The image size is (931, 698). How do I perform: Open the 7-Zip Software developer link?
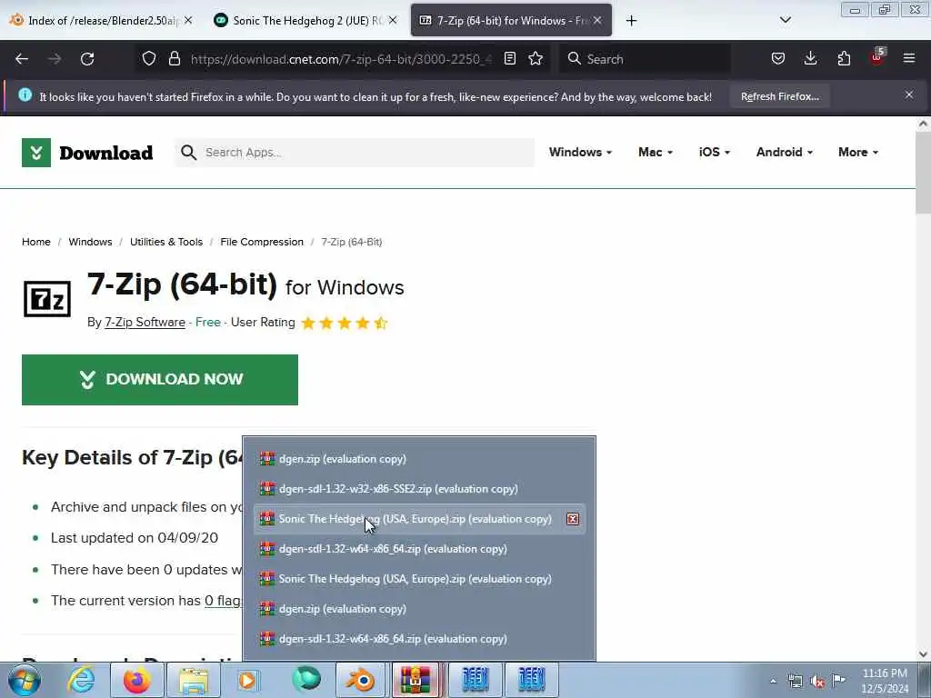(145, 323)
